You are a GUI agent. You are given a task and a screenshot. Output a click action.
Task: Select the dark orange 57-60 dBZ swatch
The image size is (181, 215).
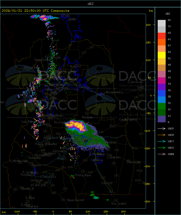(162, 42)
